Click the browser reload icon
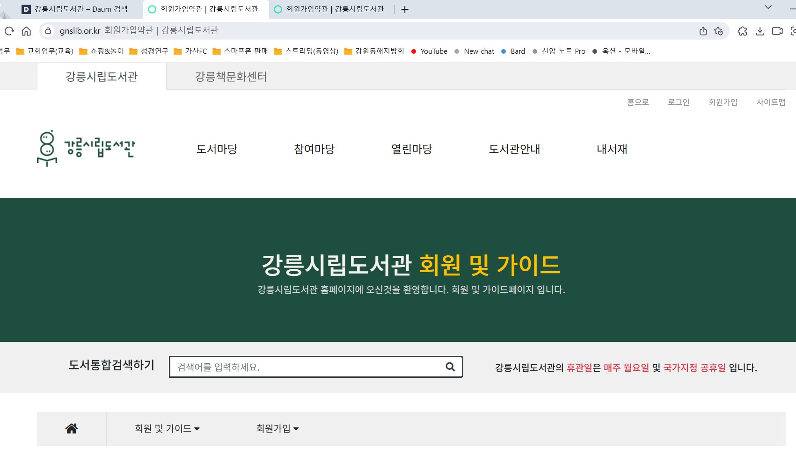Screen dimensions: 796x462 point(9,31)
